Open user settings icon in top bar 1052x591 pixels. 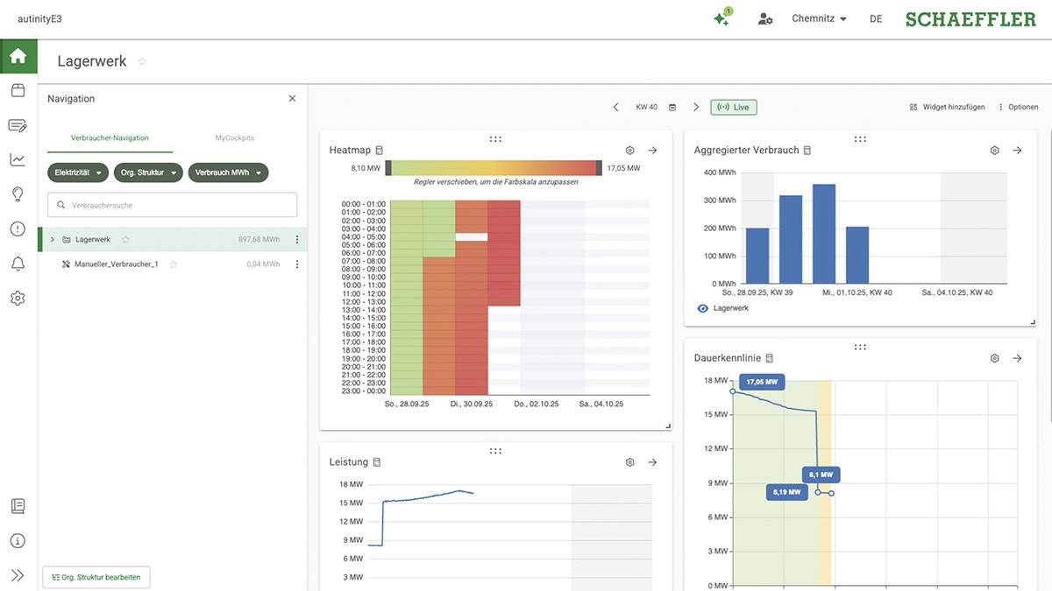point(765,18)
